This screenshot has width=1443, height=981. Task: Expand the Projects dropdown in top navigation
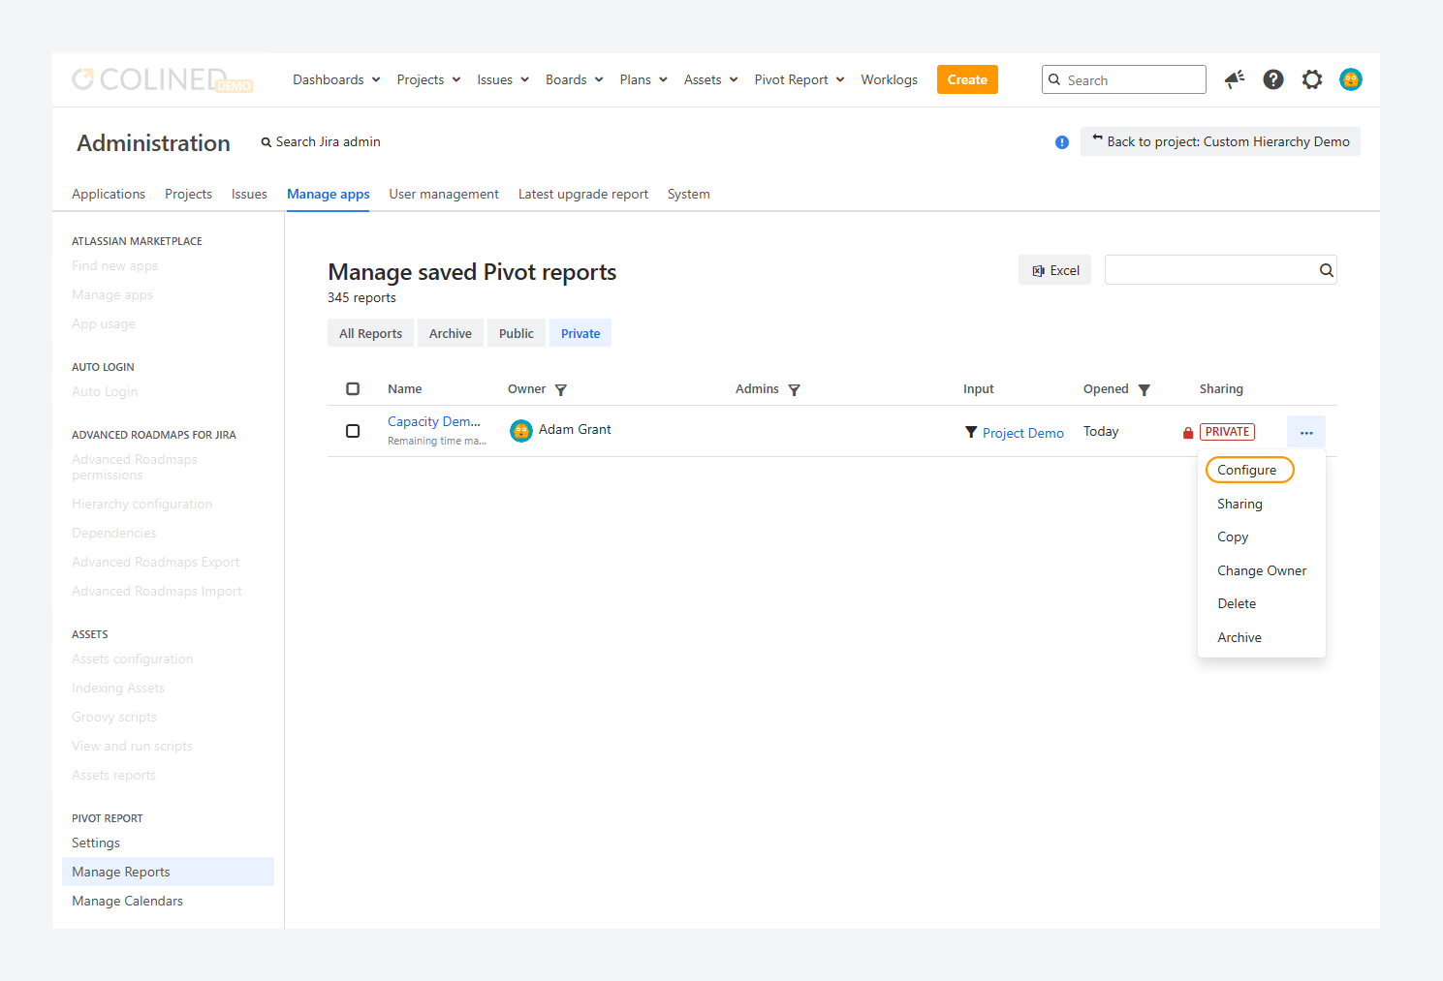pos(428,79)
